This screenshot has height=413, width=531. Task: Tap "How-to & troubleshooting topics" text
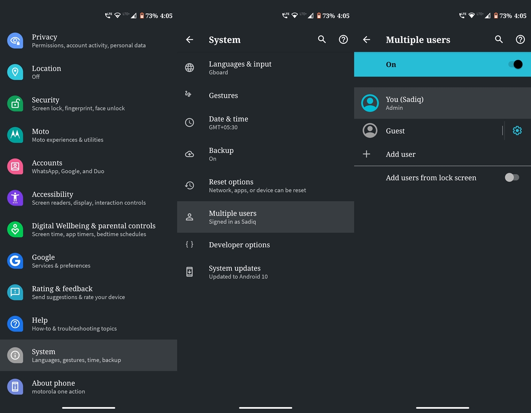click(74, 328)
